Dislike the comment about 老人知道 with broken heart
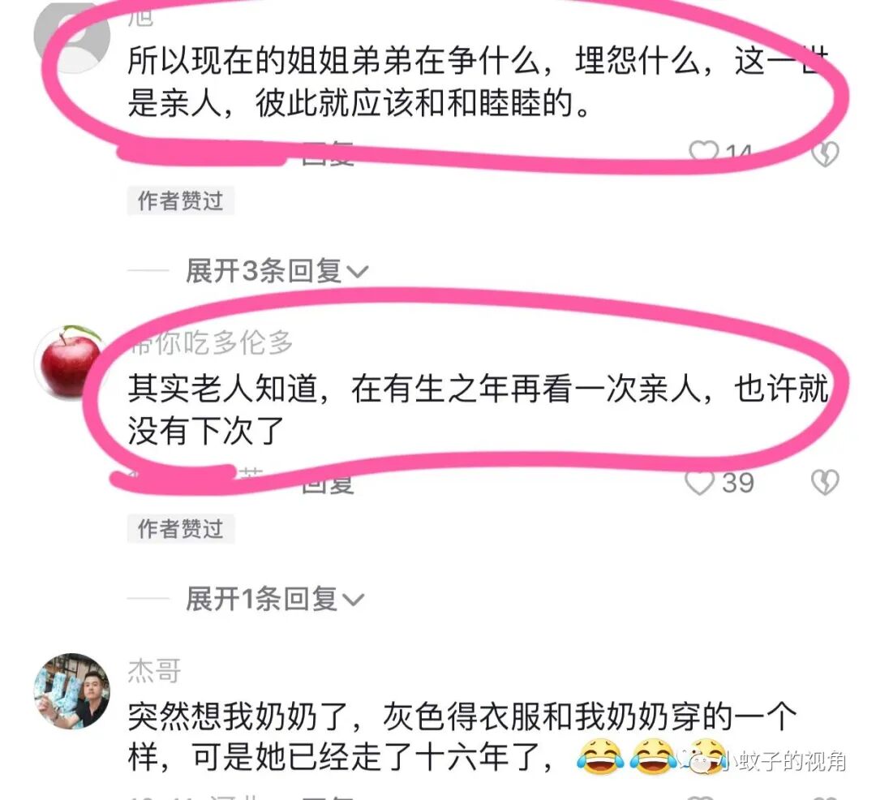This screenshot has height=800, width=876. click(825, 483)
